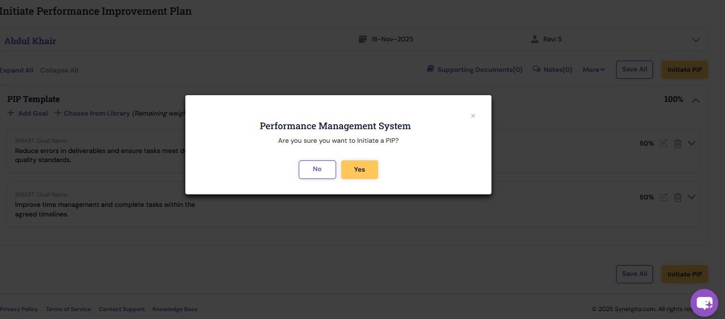Screen dimensions: 725x319
Task: Click the Ravi S manager name
Action: coord(553,40)
